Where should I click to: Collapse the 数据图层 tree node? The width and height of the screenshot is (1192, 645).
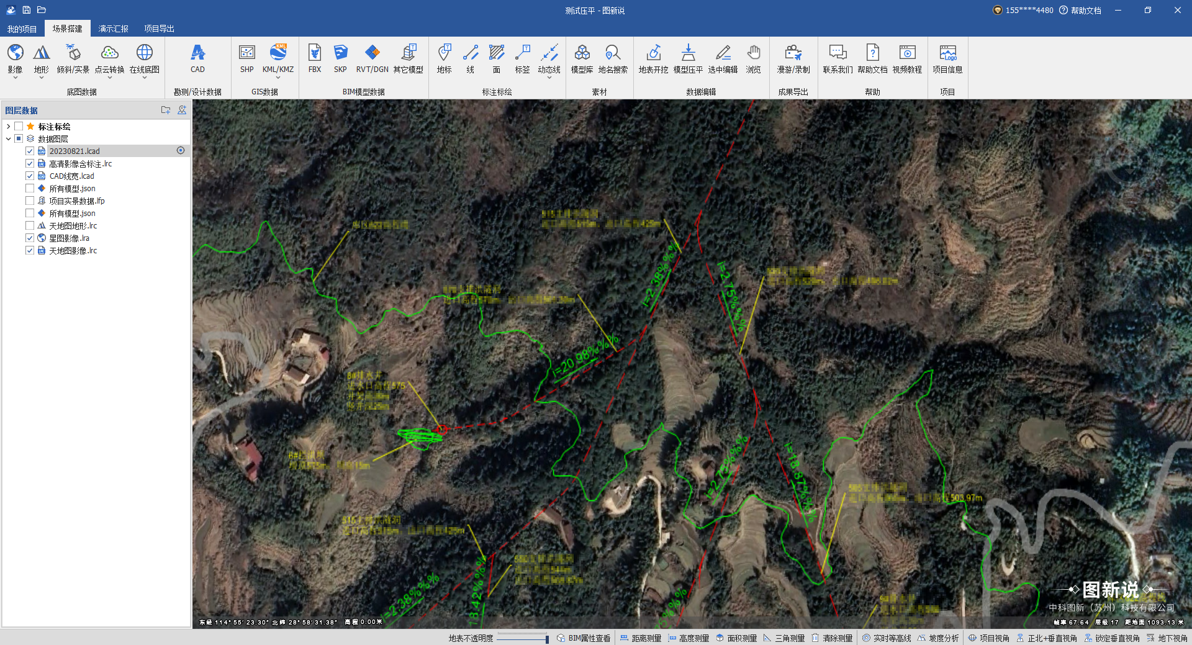[x=8, y=139]
